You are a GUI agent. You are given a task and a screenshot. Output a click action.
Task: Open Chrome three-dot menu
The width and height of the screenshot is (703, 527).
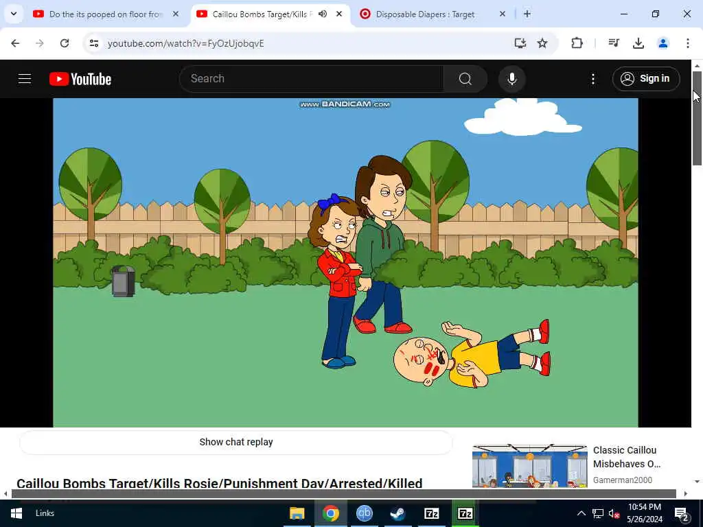coord(688,43)
